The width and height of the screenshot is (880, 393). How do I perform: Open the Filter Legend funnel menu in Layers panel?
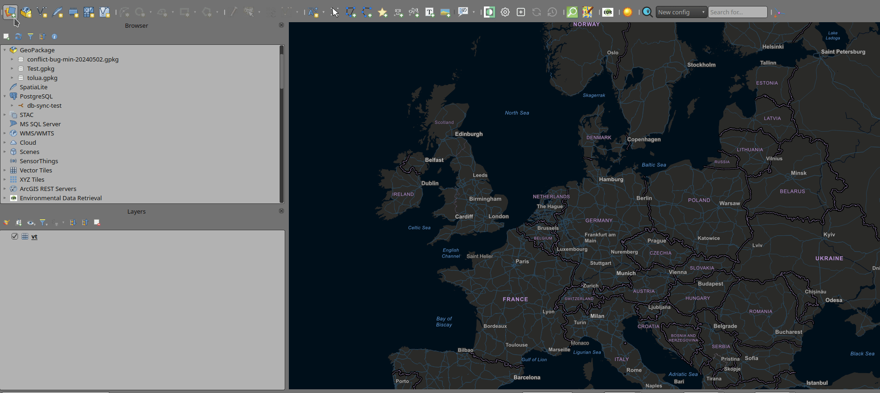click(x=43, y=223)
